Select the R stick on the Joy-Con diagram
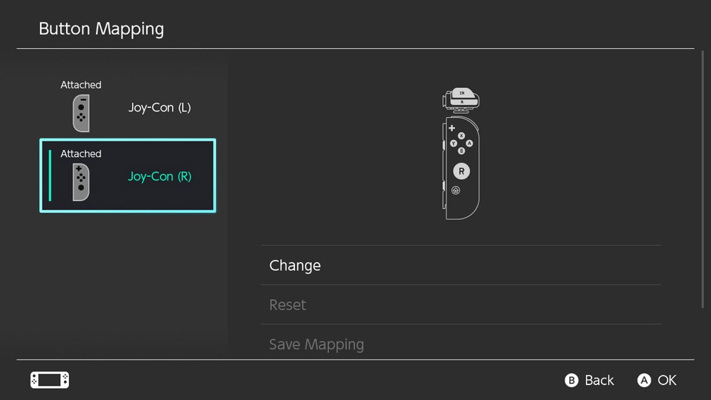Viewport: 711px width, 400px height. point(461,171)
